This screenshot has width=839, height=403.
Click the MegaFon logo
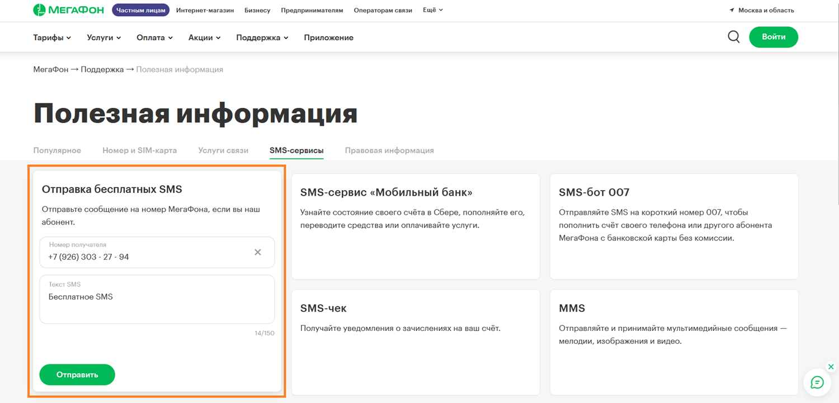(69, 10)
